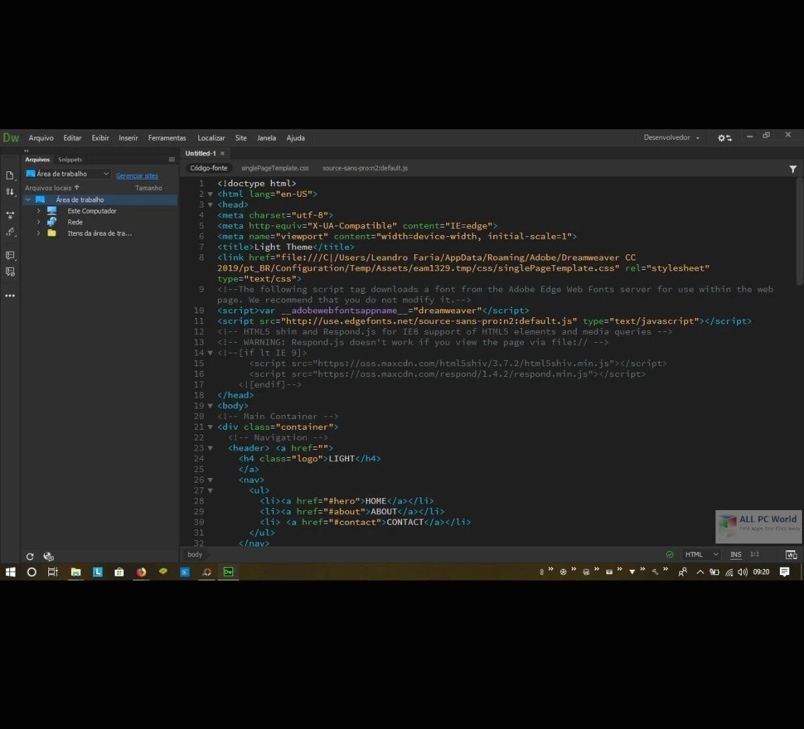Open the Files panel options menu icon

point(172,159)
